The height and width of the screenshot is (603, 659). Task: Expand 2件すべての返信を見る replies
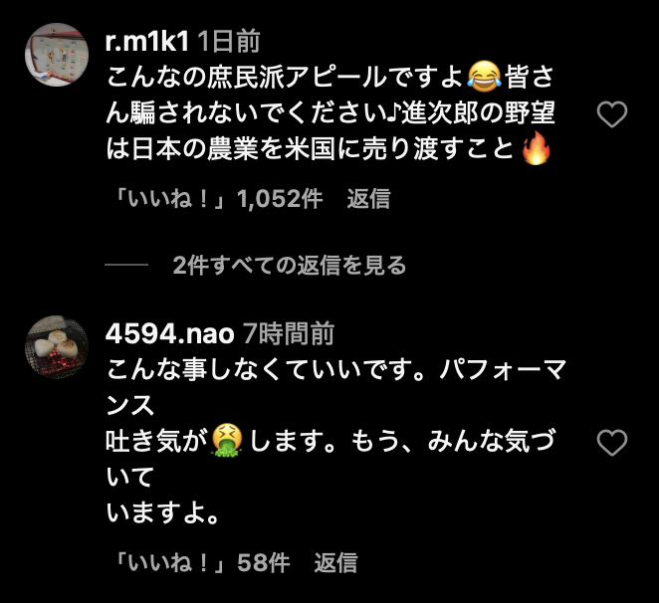click(289, 265)
